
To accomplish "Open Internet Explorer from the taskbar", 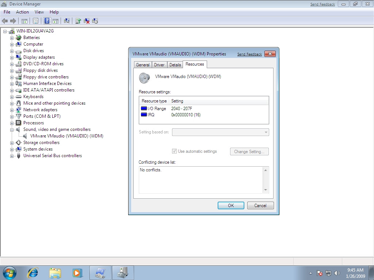I will pos(33,273).
